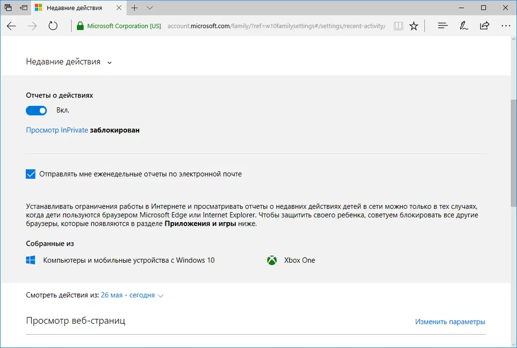The image size is (517, 348).
Task: Uncheck weekly email reports checkbox
Action: tap(31, 174)
